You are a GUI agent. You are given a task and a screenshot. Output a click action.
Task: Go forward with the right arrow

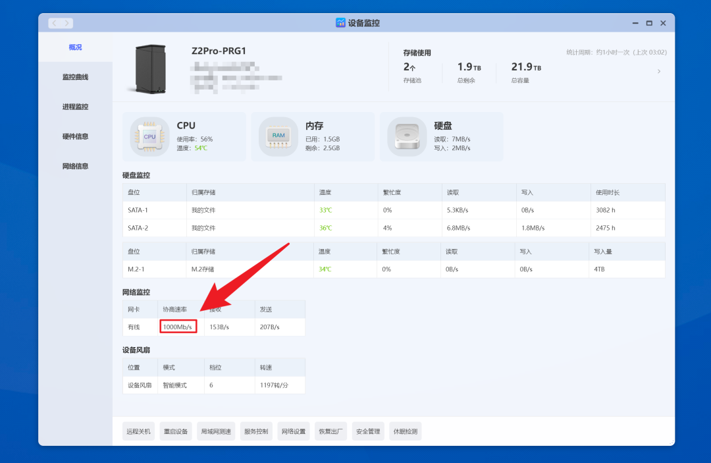coord(67,23)
